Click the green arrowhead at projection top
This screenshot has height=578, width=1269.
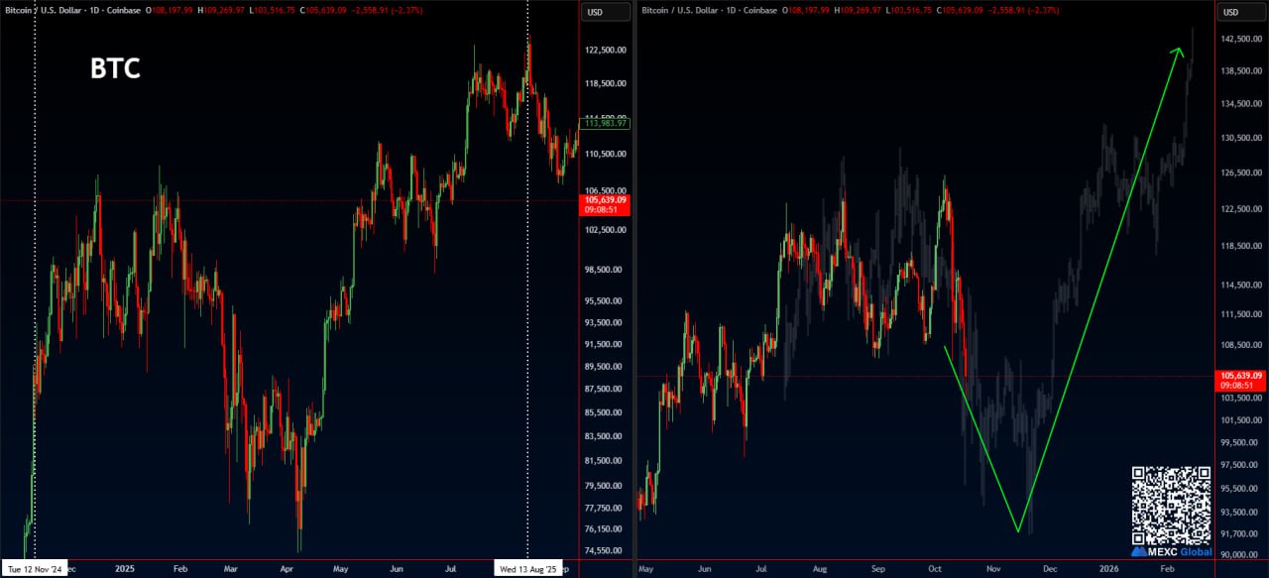(1179, 52)
